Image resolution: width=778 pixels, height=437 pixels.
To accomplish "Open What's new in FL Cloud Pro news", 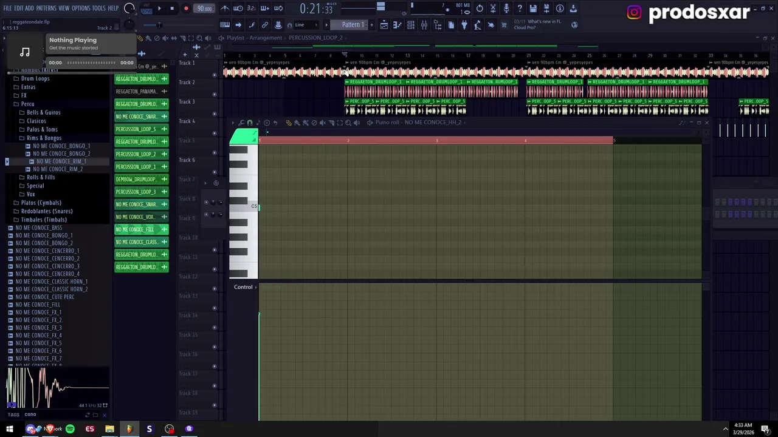I will 538,25.
